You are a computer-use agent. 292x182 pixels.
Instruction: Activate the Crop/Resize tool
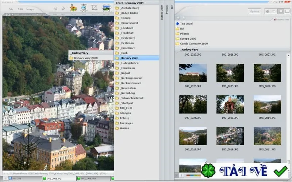coord(94,8)
